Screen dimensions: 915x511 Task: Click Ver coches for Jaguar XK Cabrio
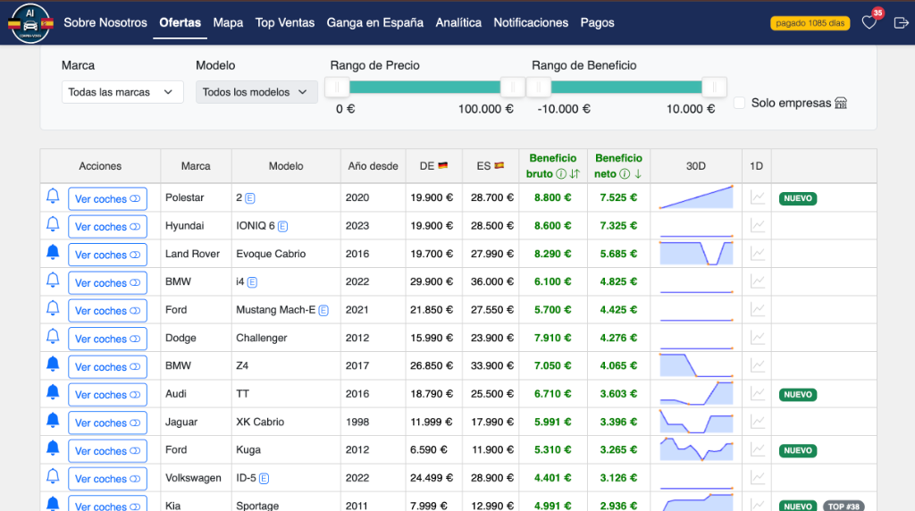pyautogui.click(x=107, y=423)
